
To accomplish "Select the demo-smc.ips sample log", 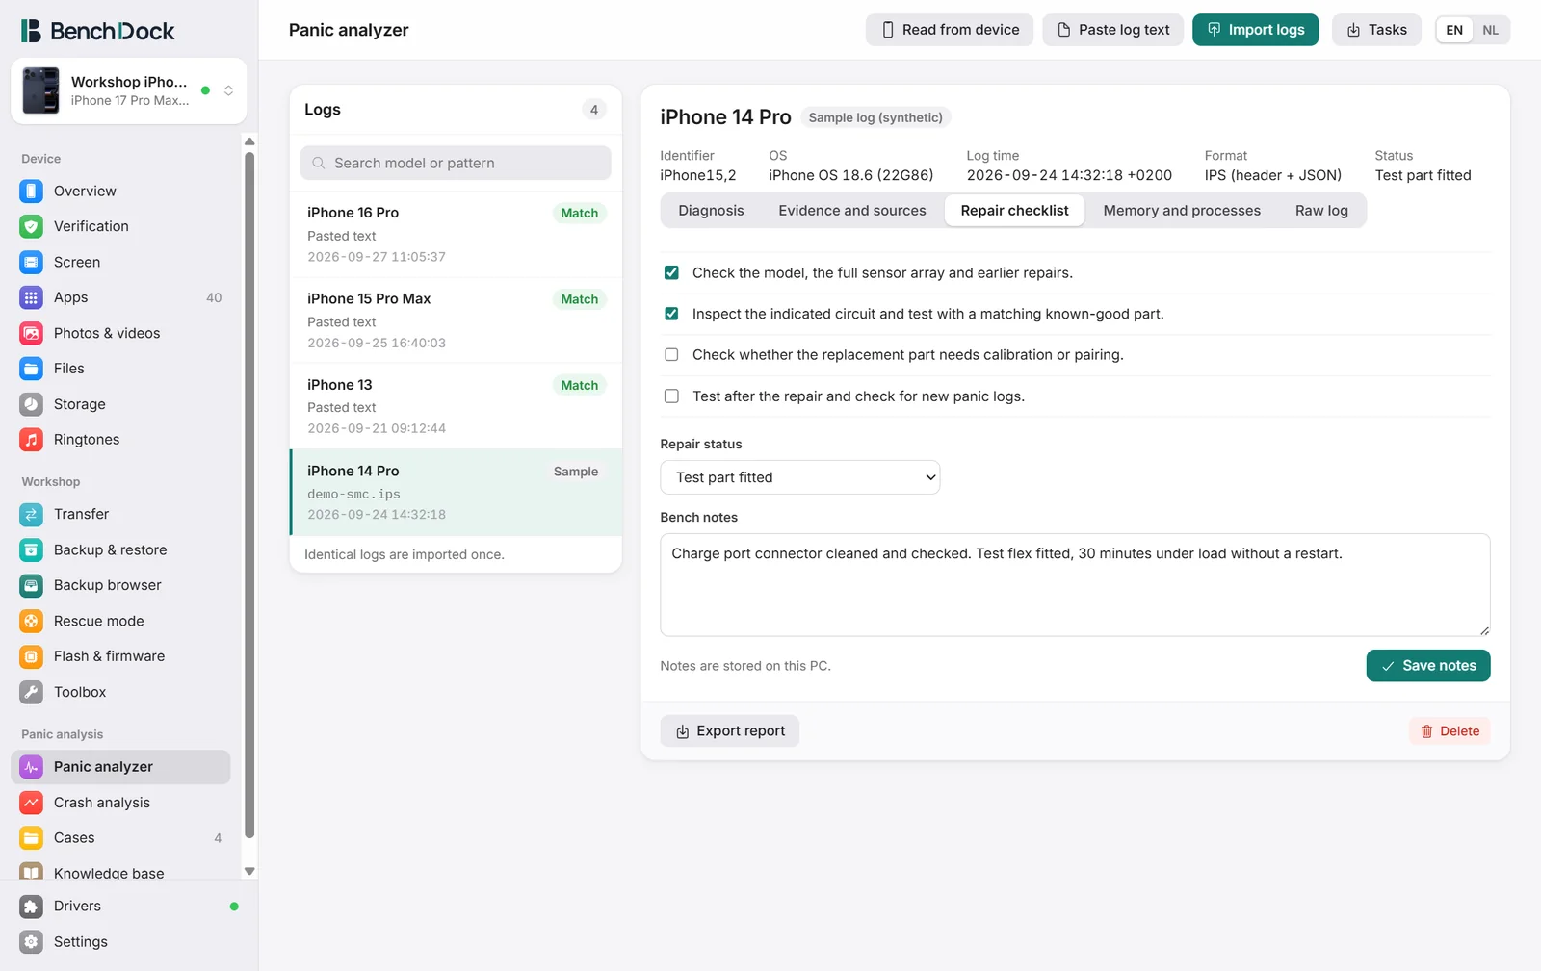I will point(456,493).
